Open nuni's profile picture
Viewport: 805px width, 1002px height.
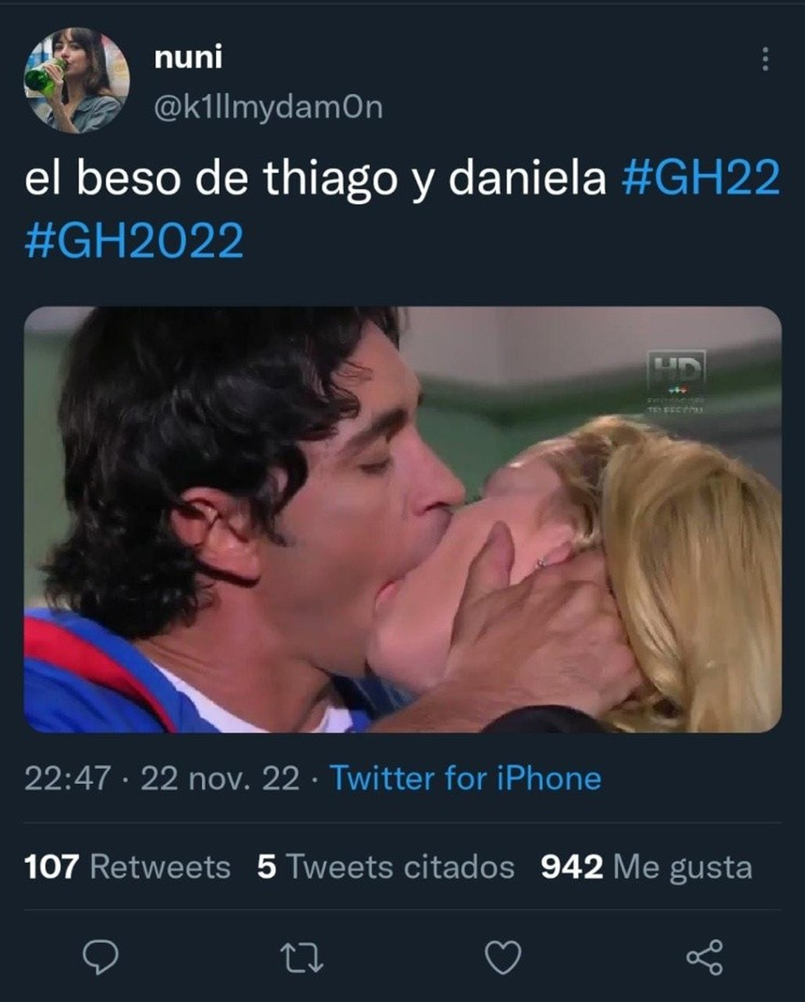[76, 80]
